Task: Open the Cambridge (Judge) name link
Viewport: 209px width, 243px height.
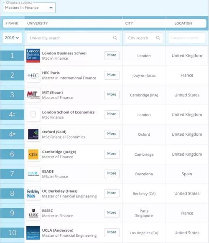Action: pos(59,152)
